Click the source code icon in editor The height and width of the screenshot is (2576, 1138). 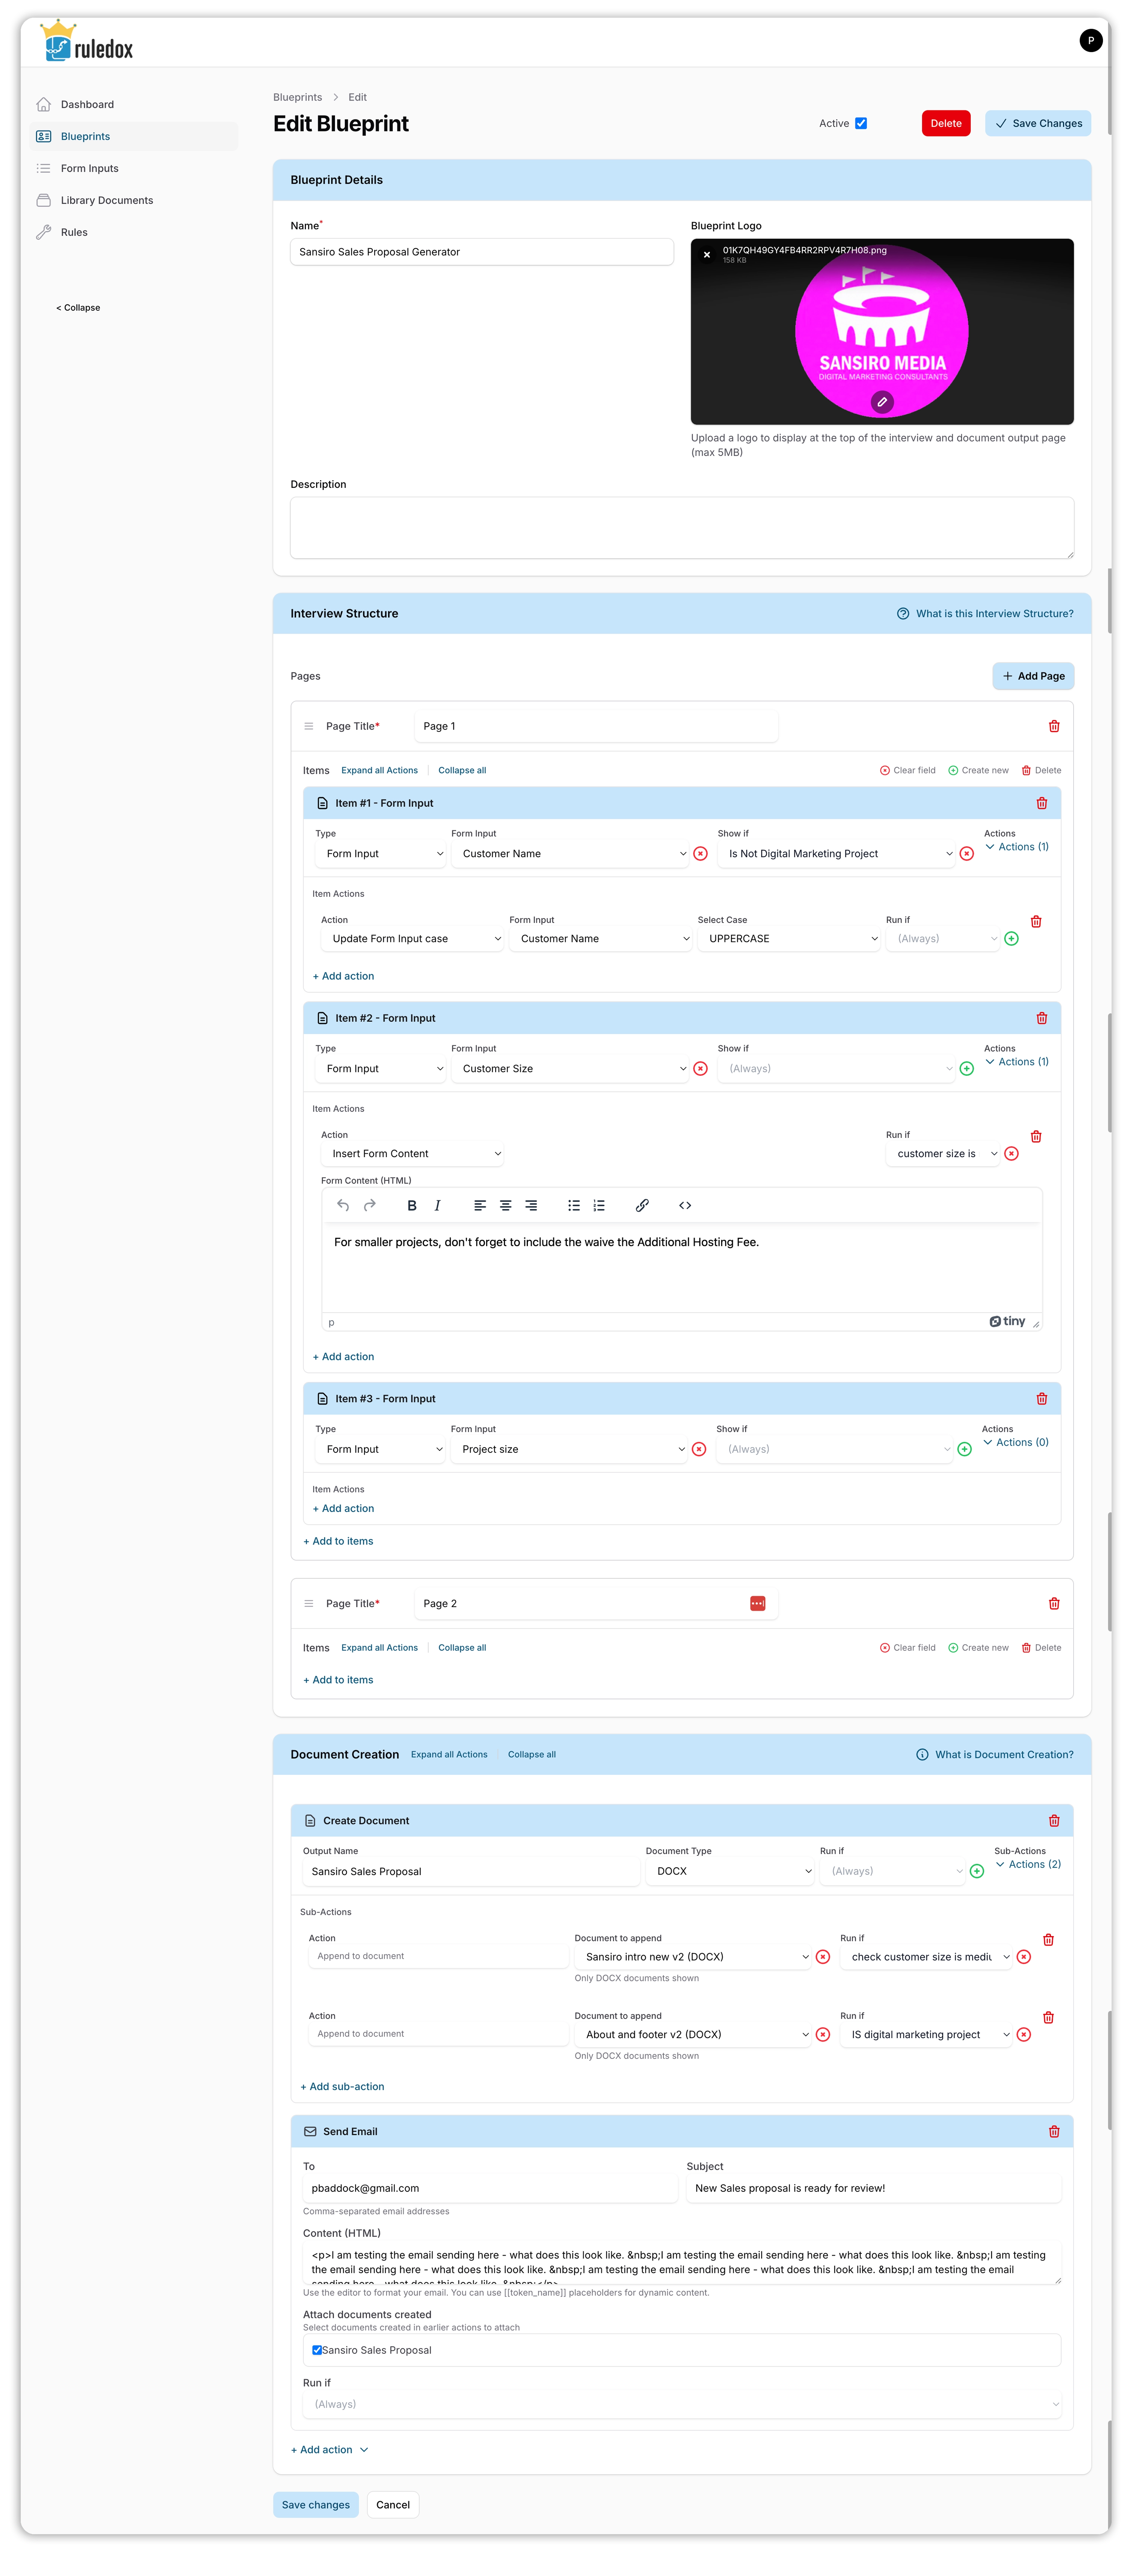coord(685,1205)
